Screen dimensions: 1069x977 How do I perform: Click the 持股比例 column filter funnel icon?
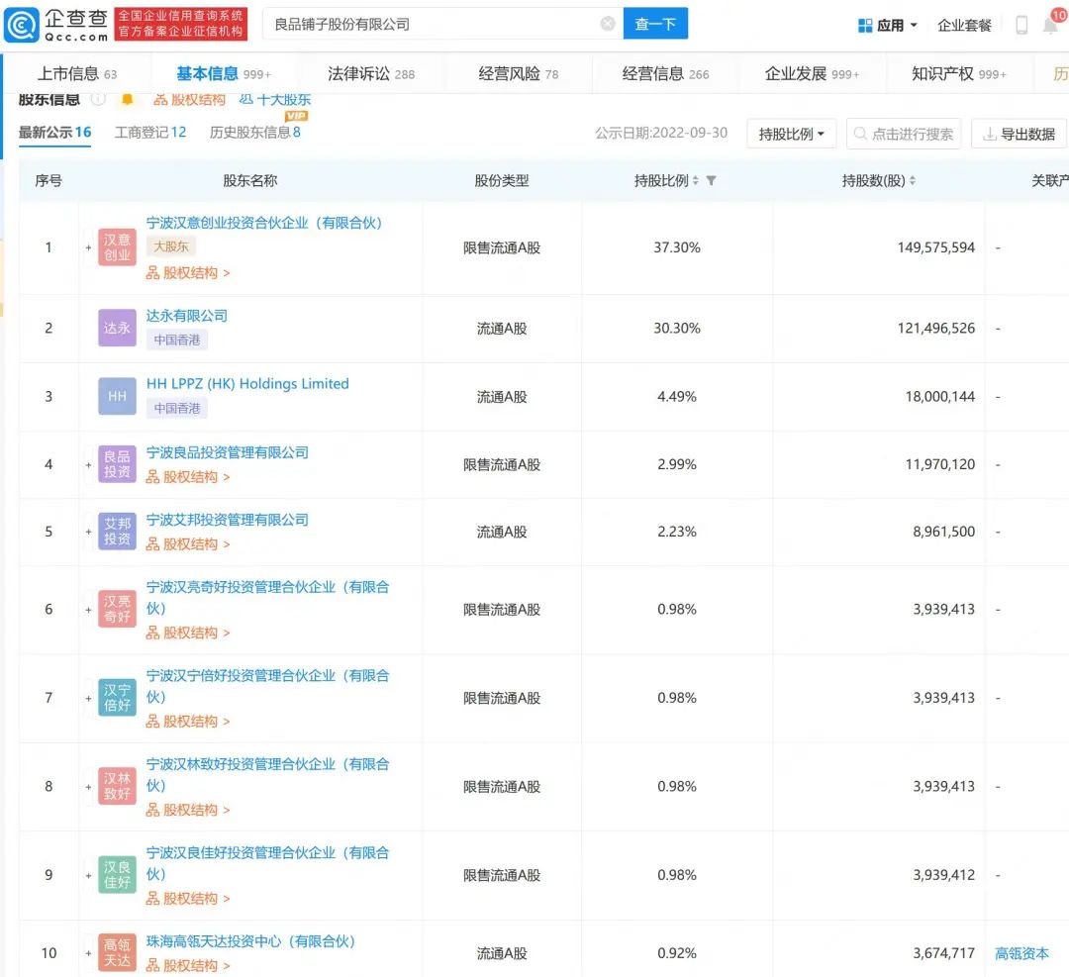pyautogui.click(x=711, y=181)
